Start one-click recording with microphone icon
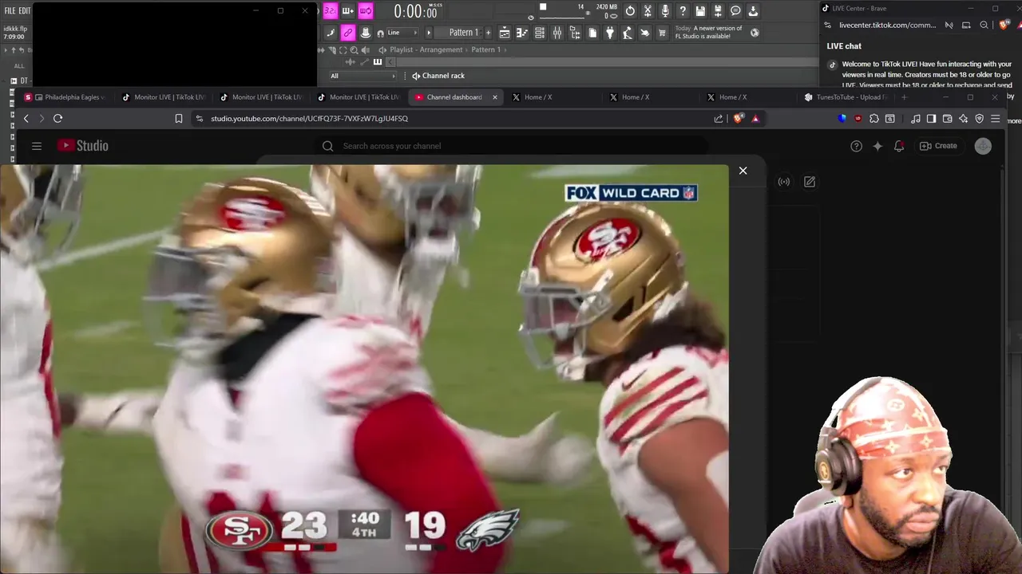Image resolution: width=1022 pixels, height=574 pixels. coord(665,11)
